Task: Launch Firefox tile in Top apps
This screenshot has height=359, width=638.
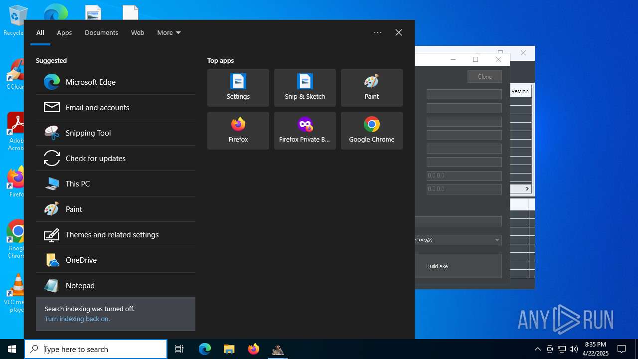Action: tap(238, 131)
